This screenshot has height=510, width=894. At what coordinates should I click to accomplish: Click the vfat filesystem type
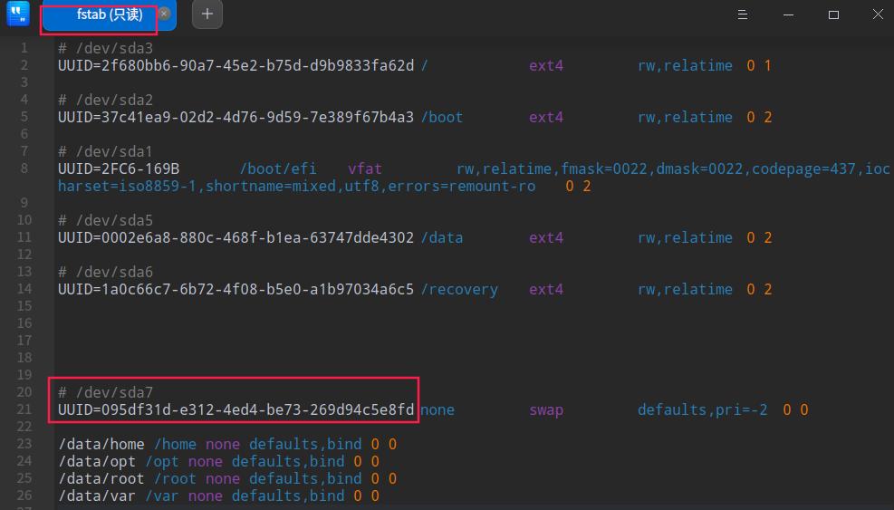365,168
